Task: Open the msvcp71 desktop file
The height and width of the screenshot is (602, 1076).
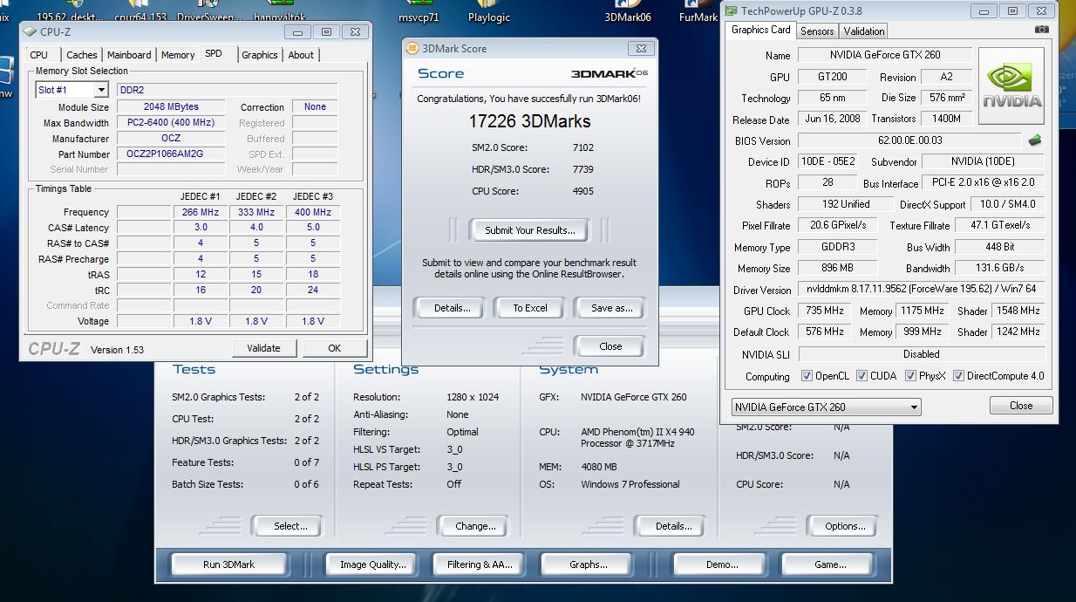Action: click(x=419, y=12)
